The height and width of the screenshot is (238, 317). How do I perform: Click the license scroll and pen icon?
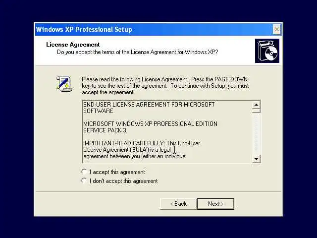(x=64, y=84)
